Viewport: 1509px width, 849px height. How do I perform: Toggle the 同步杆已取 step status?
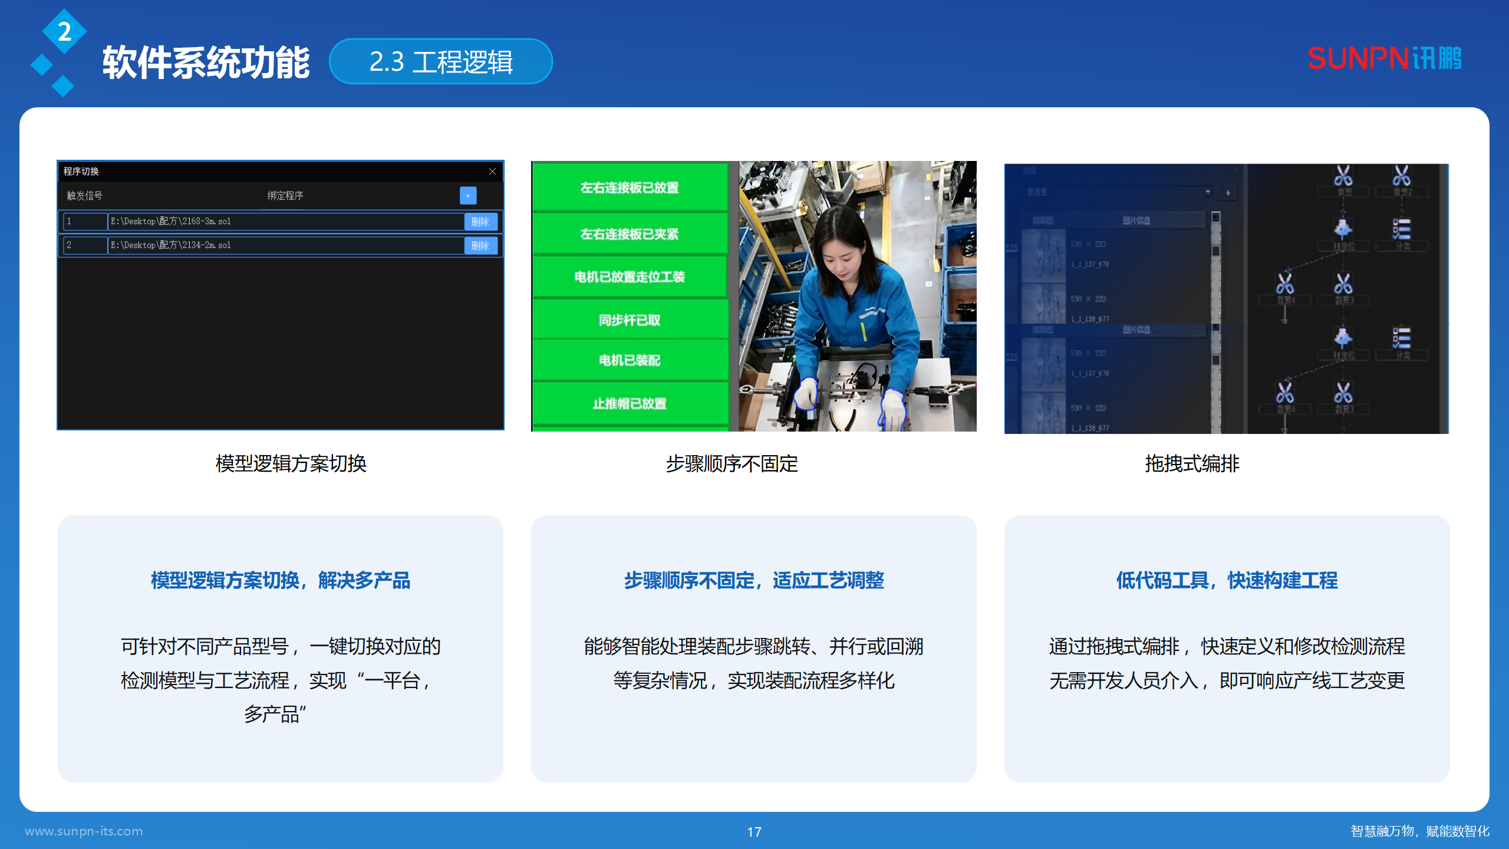[630, 319]
